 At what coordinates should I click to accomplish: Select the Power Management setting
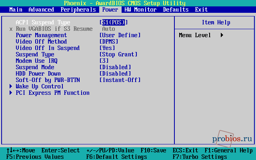click(41, 35)
